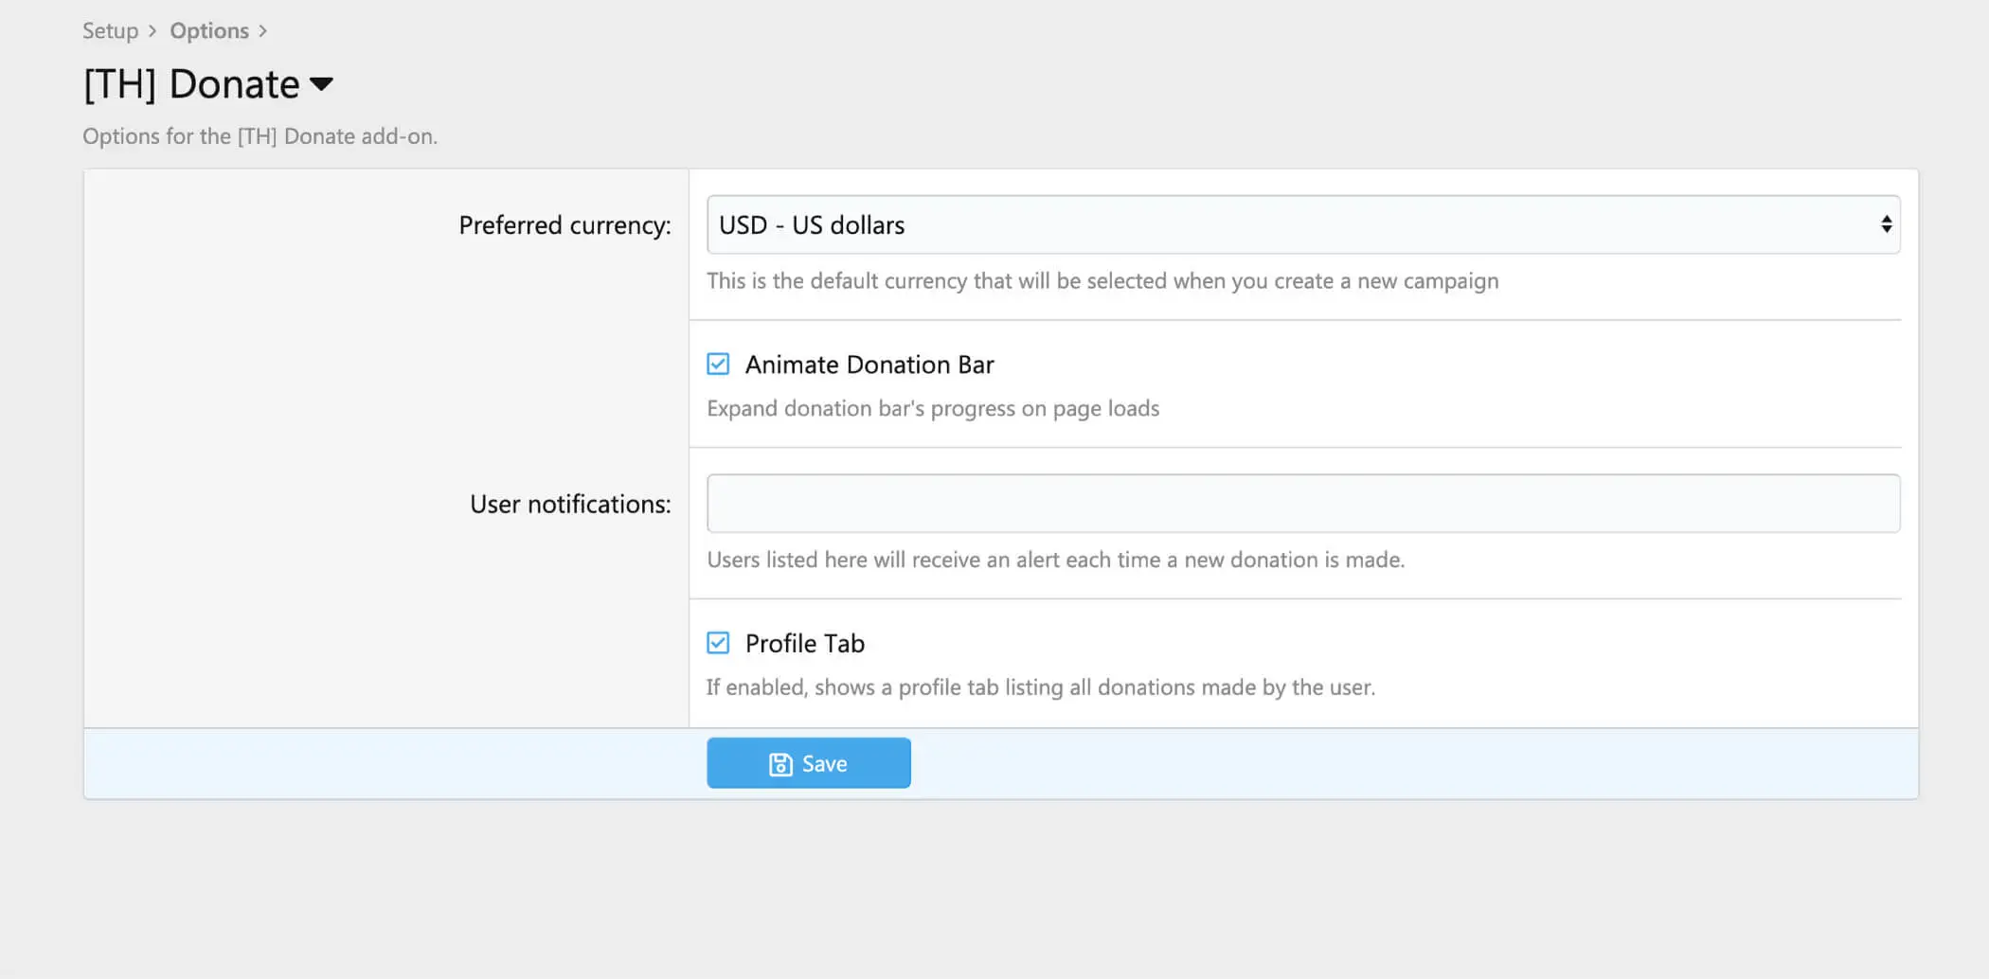
Task: Uncheck the Animate Donation Bar checkbox
Action: coord(718,365)
